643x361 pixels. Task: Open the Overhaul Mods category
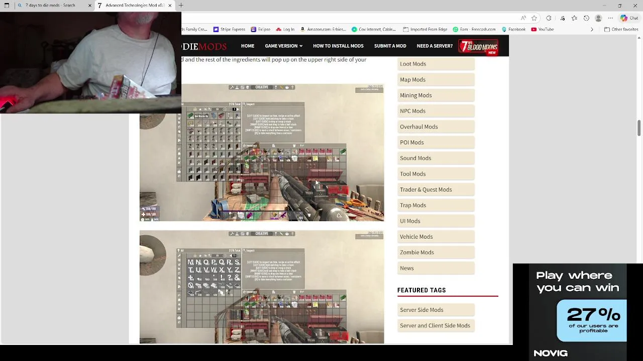click(x=436, y=127)
